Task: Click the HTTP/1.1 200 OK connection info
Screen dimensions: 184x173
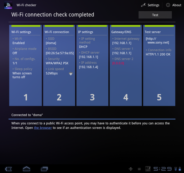Action: tap(158, 54)
